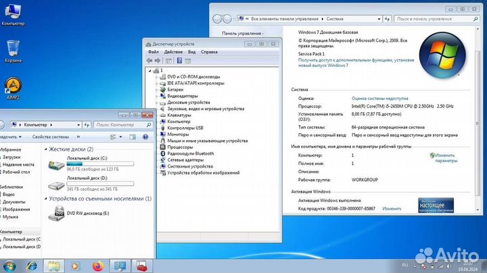Viewport: 487px width, 273px height.
Task: Open Файл menu in Device Manager
Action: (154, 52)
